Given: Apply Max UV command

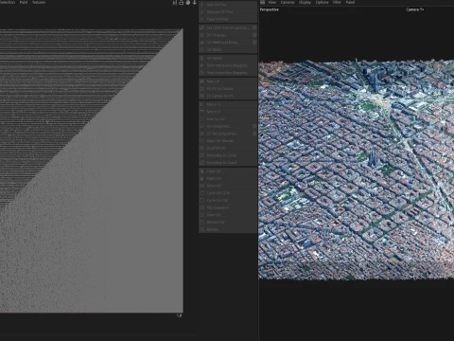Looking at the screenshot, I should pos(228,81).
